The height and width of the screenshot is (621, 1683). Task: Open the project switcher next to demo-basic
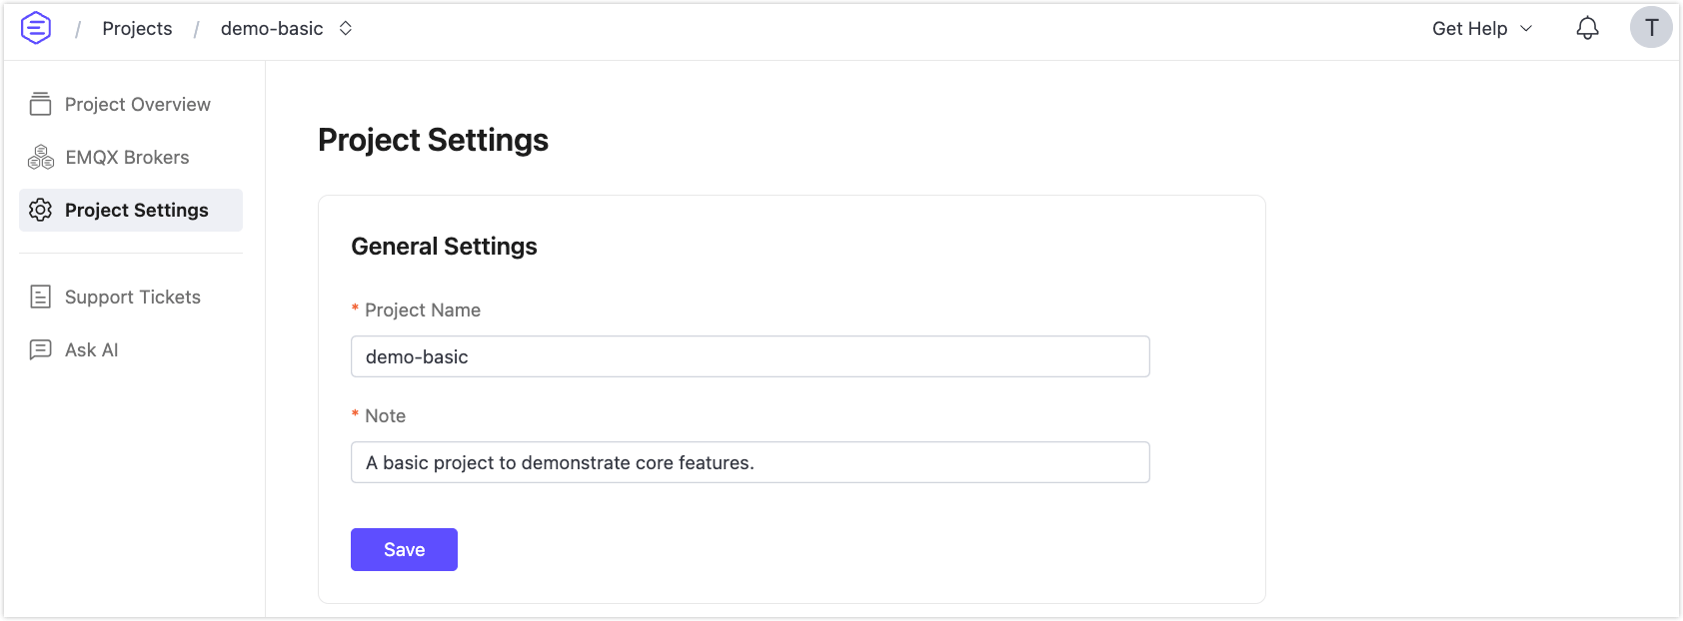(x=345, y=29)
